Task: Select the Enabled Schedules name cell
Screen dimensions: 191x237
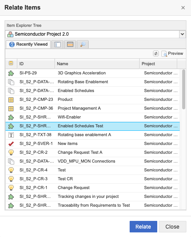Action: point(76,91)
